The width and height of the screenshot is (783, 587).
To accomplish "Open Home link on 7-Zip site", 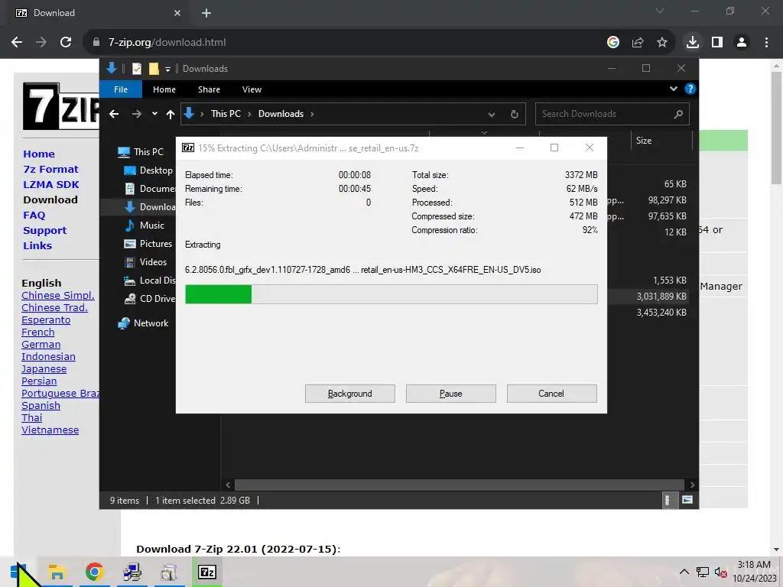I will [39, 154].
